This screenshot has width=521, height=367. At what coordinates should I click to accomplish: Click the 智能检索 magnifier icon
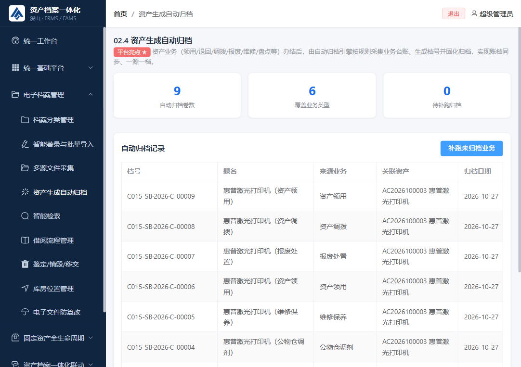[25, 216]
